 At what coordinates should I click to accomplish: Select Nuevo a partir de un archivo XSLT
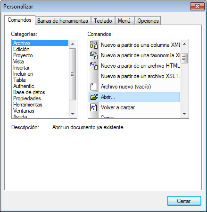click(134, 76)
